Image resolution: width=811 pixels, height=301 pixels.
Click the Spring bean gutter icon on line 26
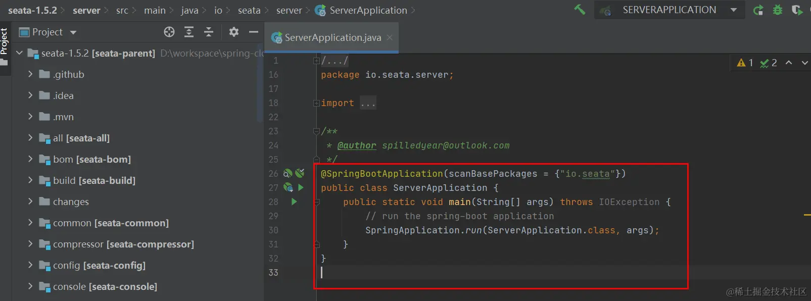pos(288,173)
